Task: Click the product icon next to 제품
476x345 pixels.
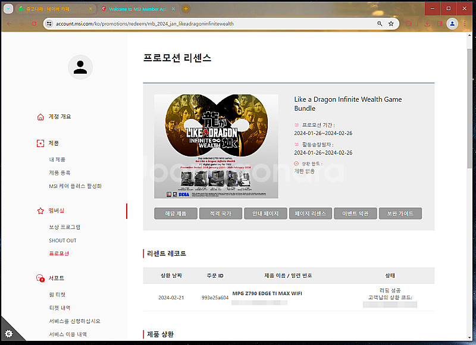Action: pyautogui.click(x=40, y=143)
